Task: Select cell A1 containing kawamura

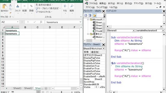Action: click(12, 30)
